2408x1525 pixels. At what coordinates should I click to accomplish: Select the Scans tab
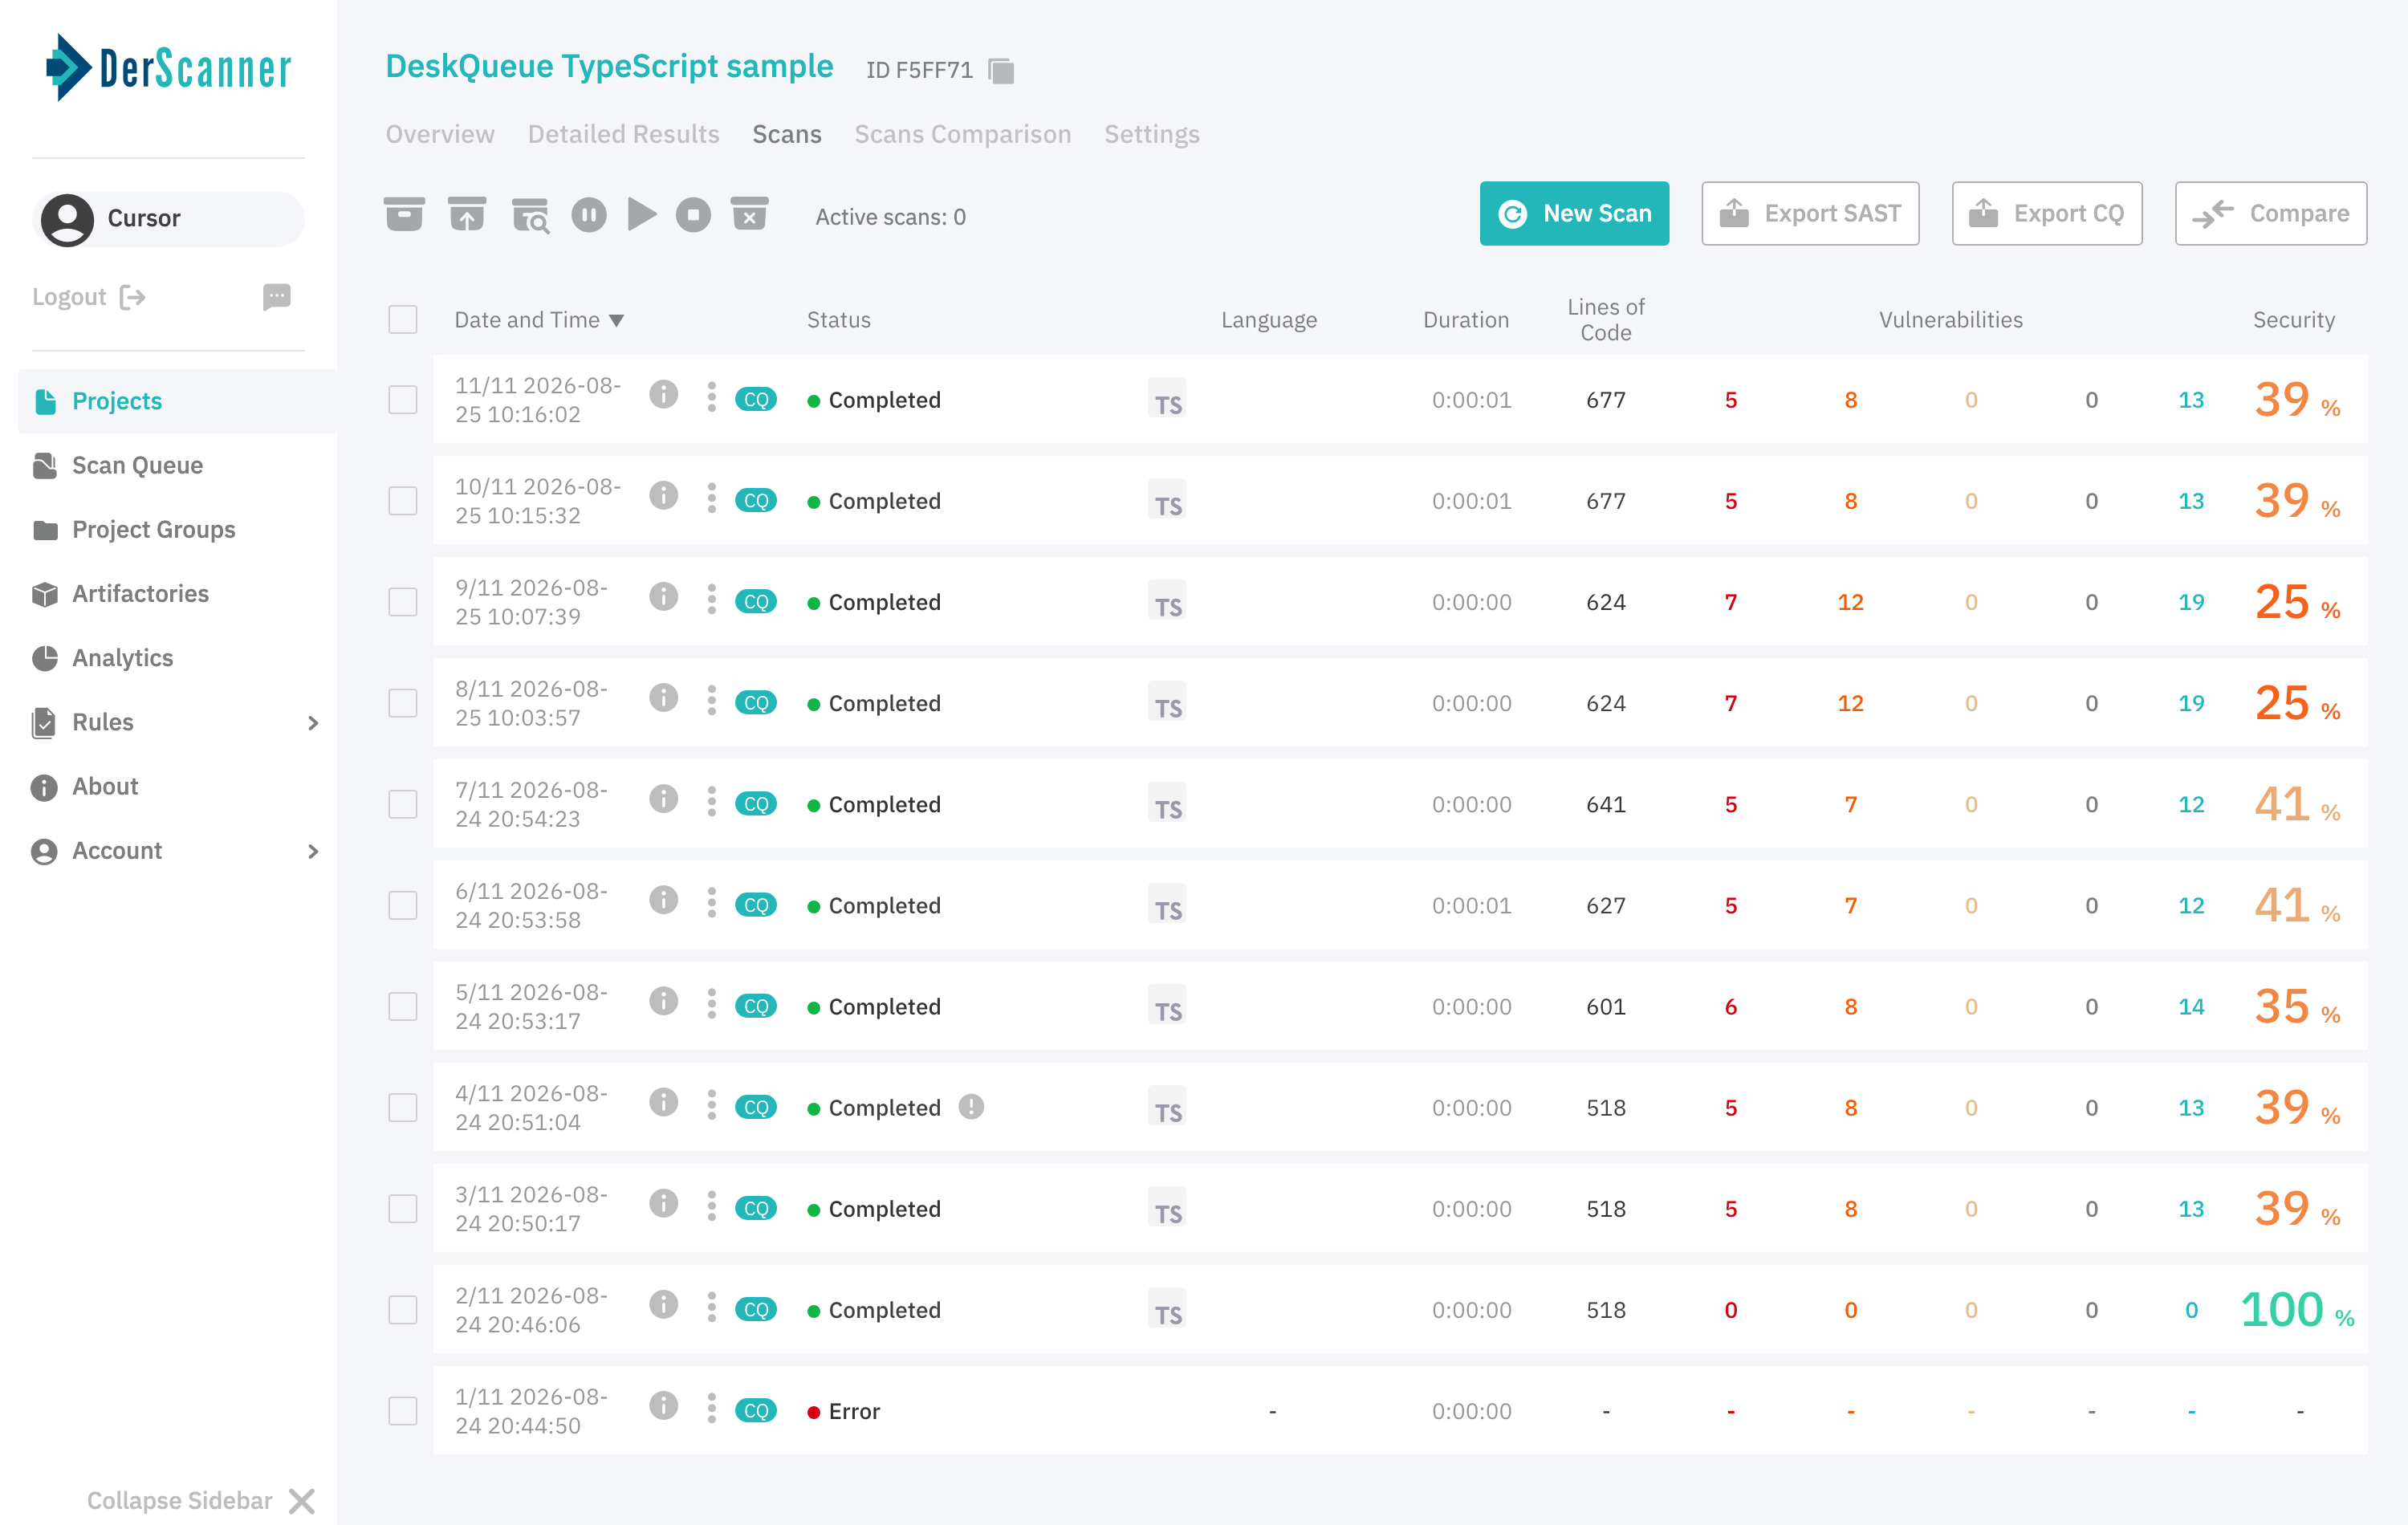pos(787,134)
